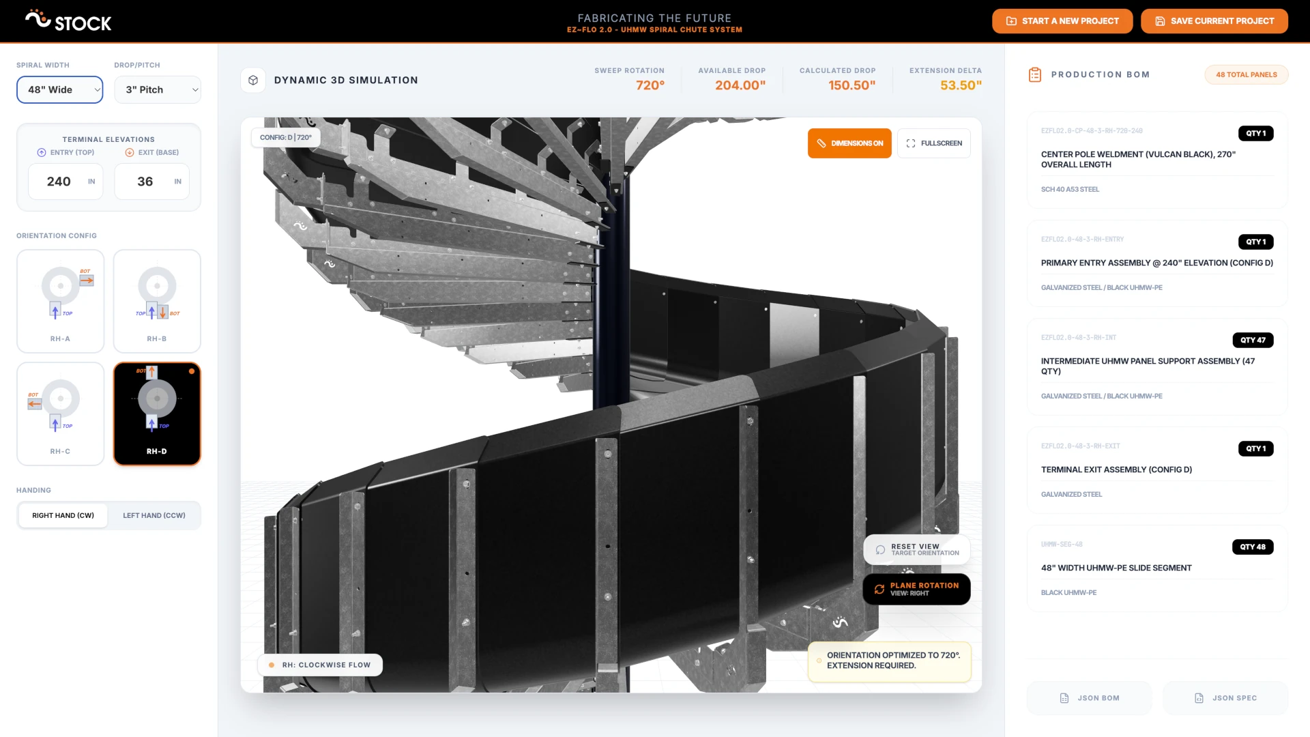Viewport: 1310px width, 737px height.
Task: Click the file icon on JSON BOM
Action: (x=1064, y=698)
